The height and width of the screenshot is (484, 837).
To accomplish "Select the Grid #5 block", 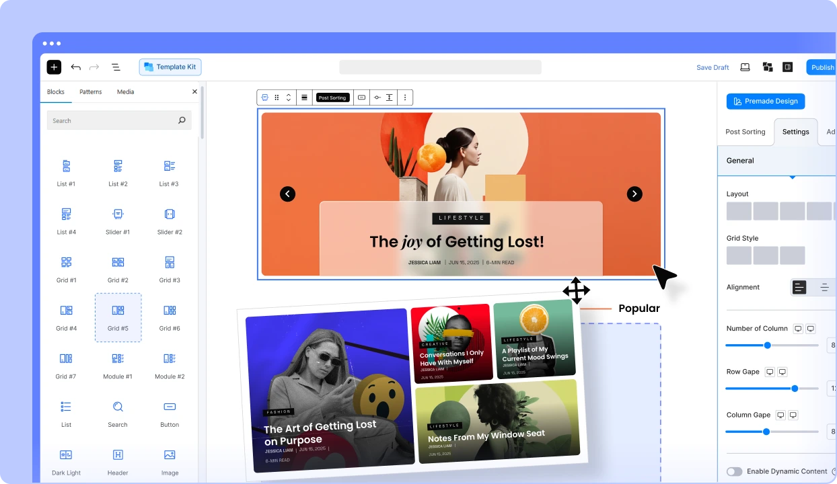I will 118,317.
